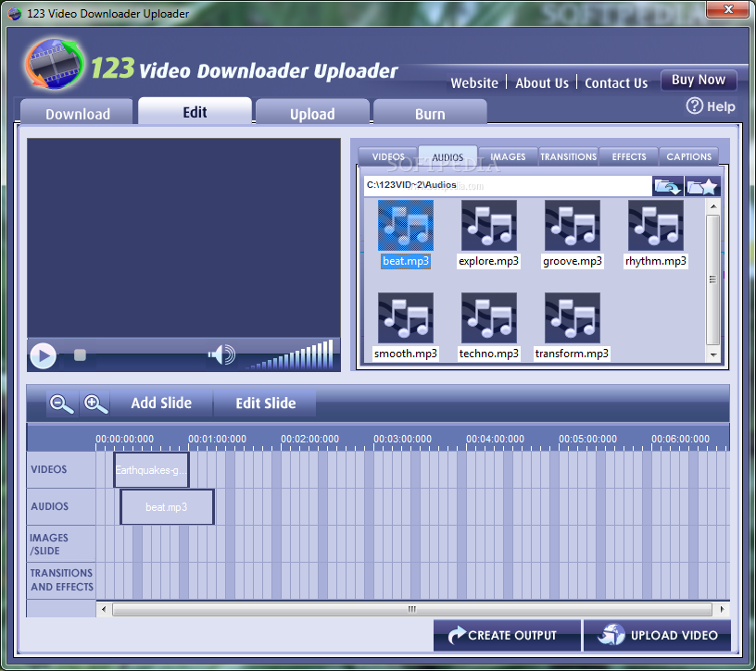Select the Earthquakes video clip on the timeline
The width and height of the screenshot is (756, 671).
click(151, 469)
